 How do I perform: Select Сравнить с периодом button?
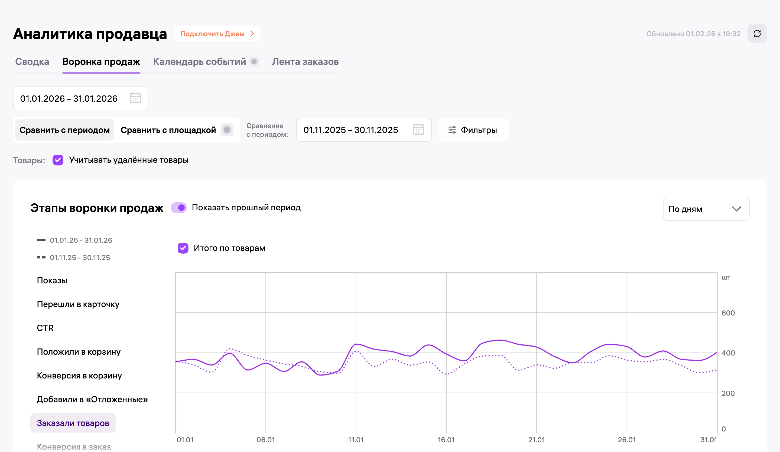(65, 130)
